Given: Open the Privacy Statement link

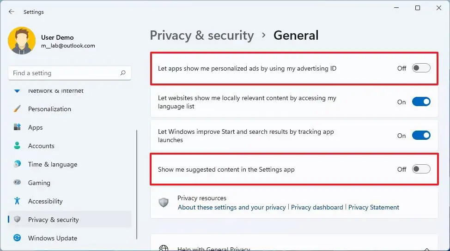Looking at the screenshot, I should [x=374, y=208].
